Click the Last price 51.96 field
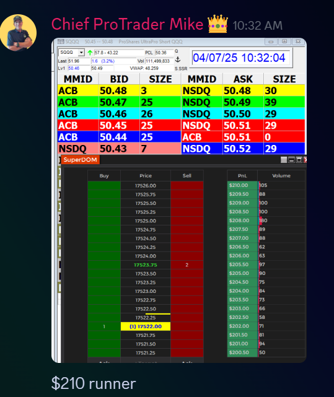 [79, 61]
